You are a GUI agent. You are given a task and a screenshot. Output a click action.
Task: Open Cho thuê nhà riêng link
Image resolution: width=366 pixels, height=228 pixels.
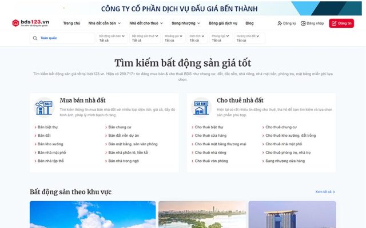[x=210, y=152]
